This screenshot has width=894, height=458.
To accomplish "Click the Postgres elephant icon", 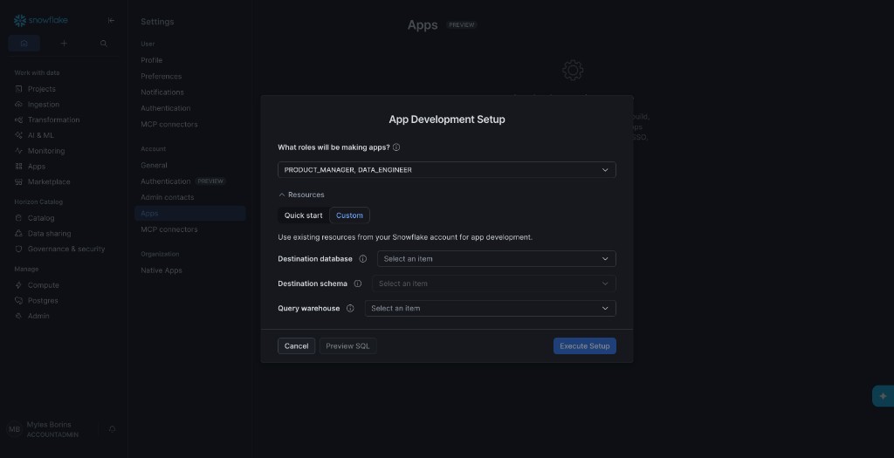I will (x=19, y=300).
